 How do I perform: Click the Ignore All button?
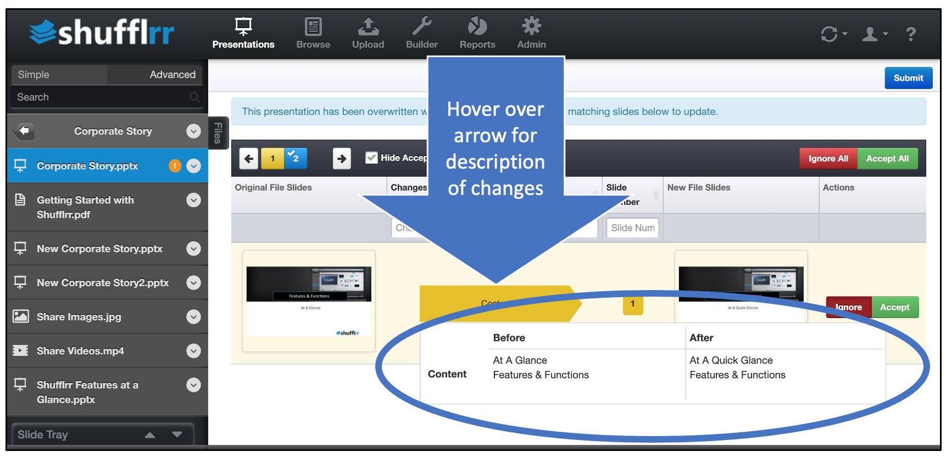(x=828, y=159)
